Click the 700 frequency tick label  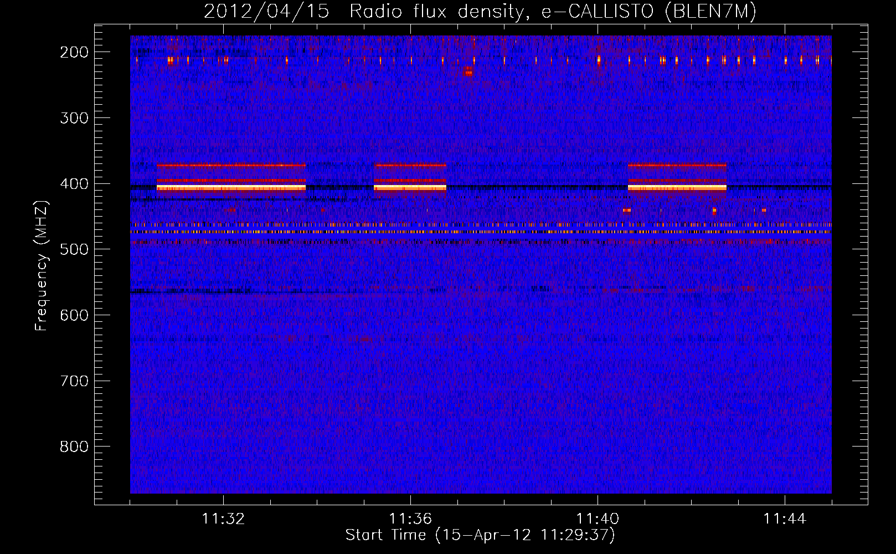74,381
